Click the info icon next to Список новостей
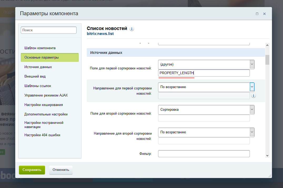The height and width of the screenshot is (188, 283). click(132, 29)
